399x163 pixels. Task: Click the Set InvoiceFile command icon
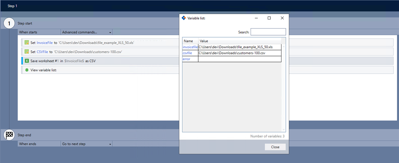pos(27,43)
